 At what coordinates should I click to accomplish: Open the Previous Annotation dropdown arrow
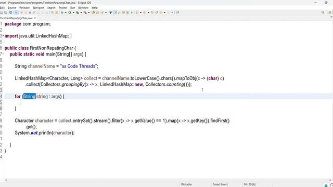click(148, 12)
